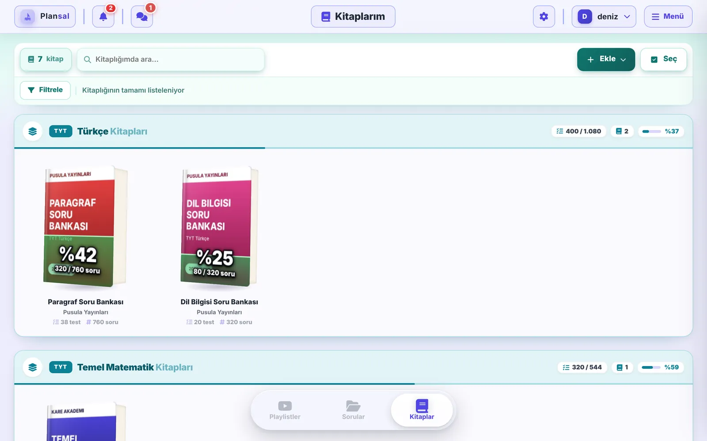The height and width of the screenshot is (441, 707).
Task: Click Kitaplığının tamamı listeleniyor status text
Action: 133,90
